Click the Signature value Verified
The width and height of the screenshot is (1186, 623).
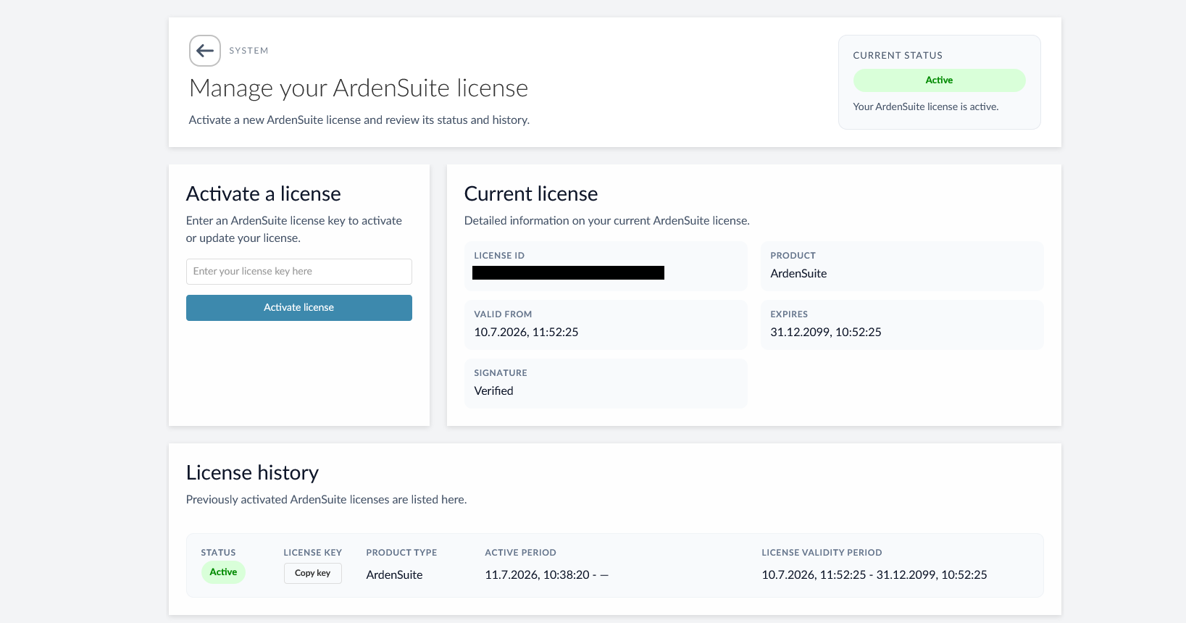click(x=493, y=390)
